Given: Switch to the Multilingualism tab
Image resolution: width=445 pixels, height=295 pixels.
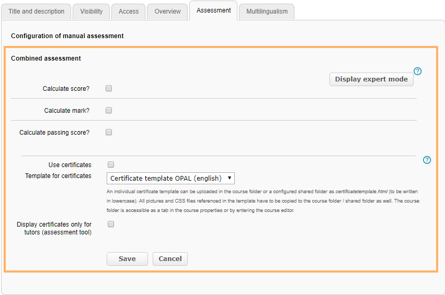Looking at the screenshot, I should tap(267, 11).
